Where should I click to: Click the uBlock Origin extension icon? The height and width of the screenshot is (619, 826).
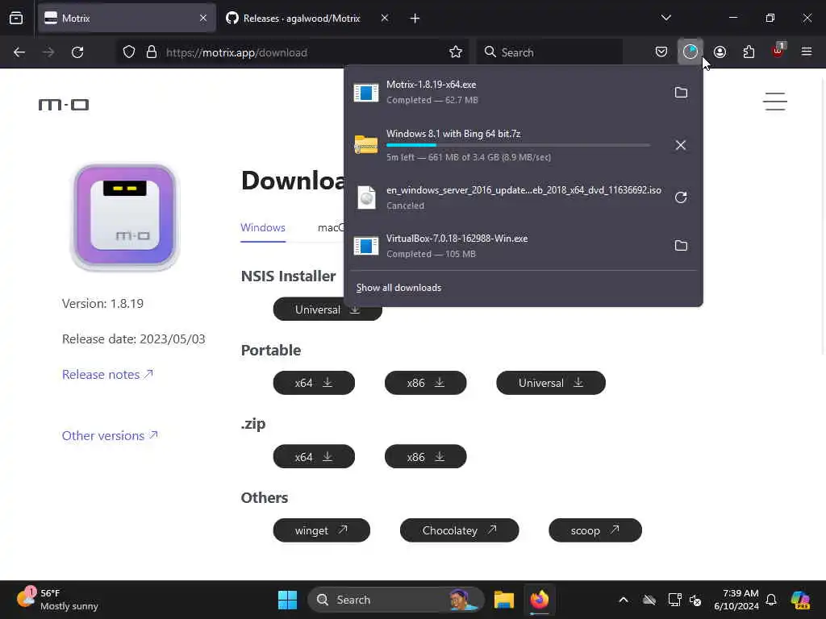[x=778, y=52]
